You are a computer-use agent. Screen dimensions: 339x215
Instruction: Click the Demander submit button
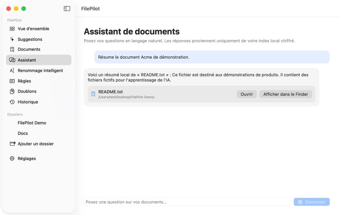click(312, 202)
